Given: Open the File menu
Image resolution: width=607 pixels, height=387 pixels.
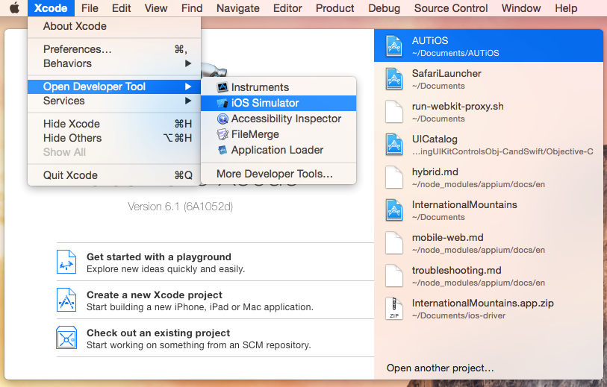Looking at the screenshot, I should (90, 8).
